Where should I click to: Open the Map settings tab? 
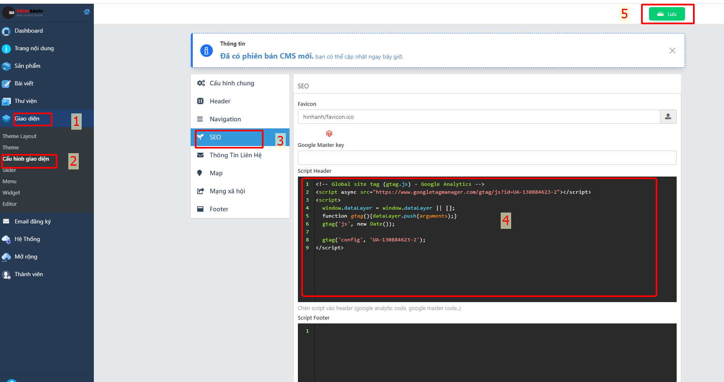point(240,173)
